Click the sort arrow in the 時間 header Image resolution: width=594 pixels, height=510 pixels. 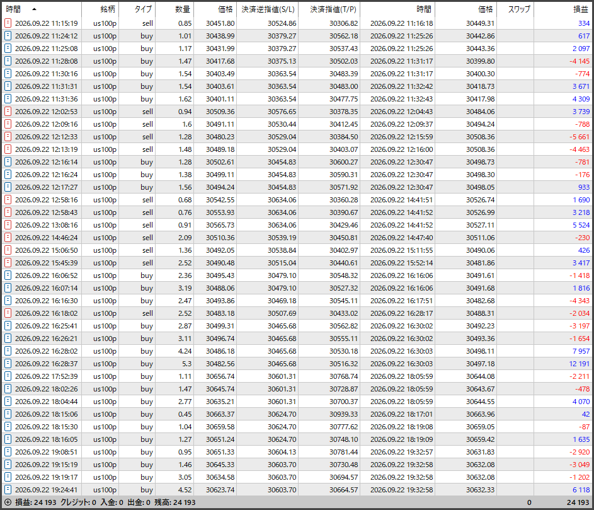(34, 9)
